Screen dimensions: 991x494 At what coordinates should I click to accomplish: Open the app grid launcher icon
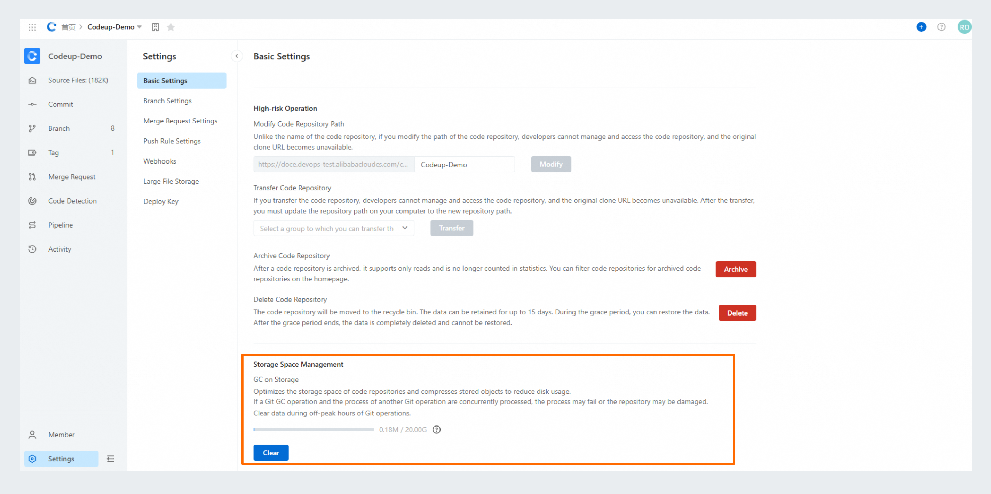pyautogui.click(x=32, y=27)
